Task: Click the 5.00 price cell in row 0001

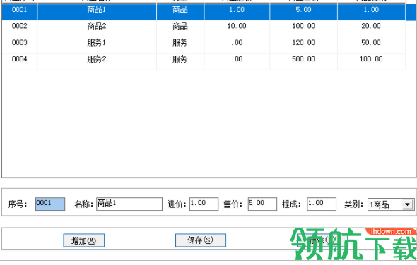Action: click(304, 12)
